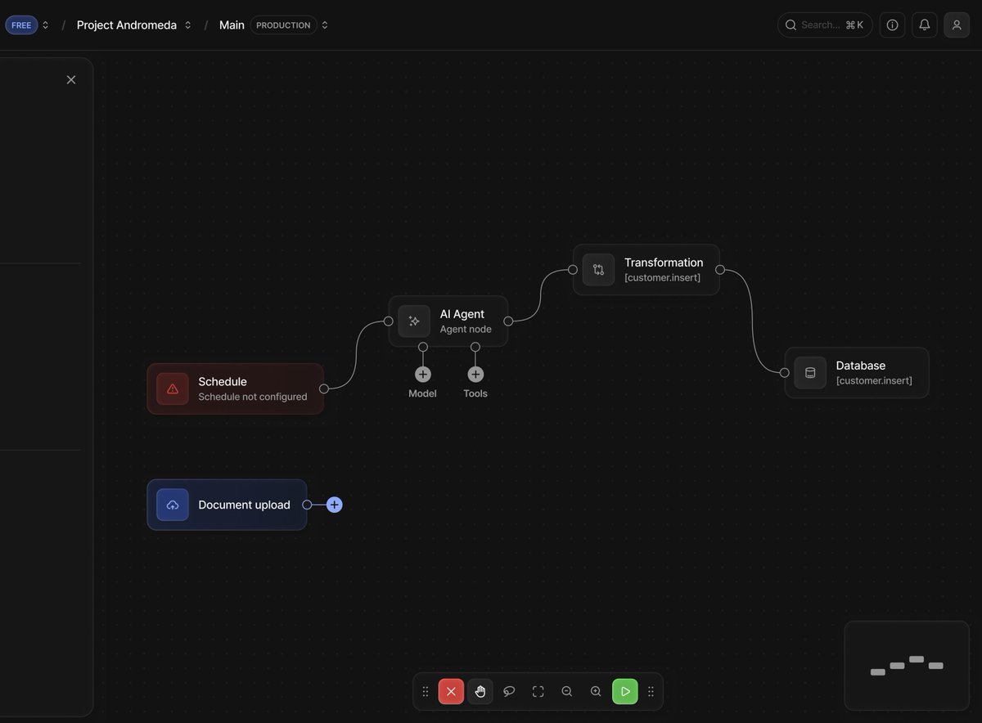This screenshot has height=723, width=982.
Task: Select the Document upload node title
Action: pos(244,505)
